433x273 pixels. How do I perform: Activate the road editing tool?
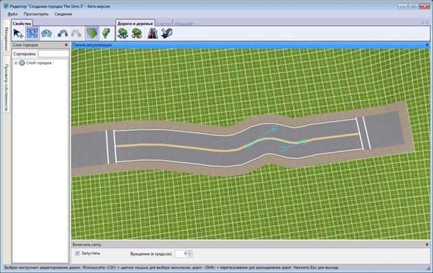(x=32, y=32)
